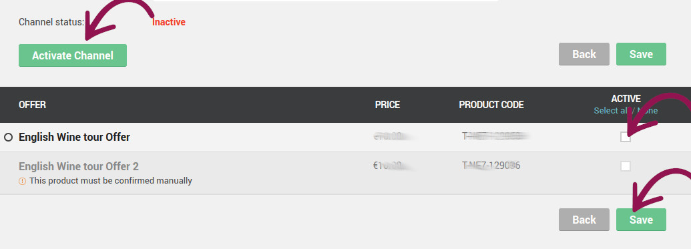Click the Activate Channel button

click(x=73, y=55)
